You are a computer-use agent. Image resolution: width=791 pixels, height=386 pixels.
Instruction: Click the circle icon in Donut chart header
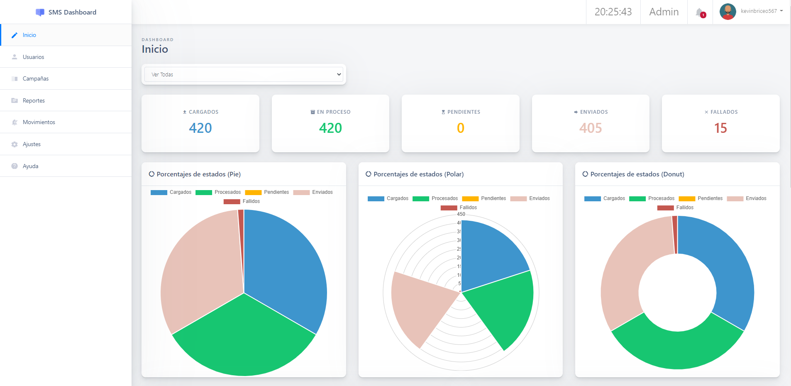pyautogui.click(x=585, y=174)
